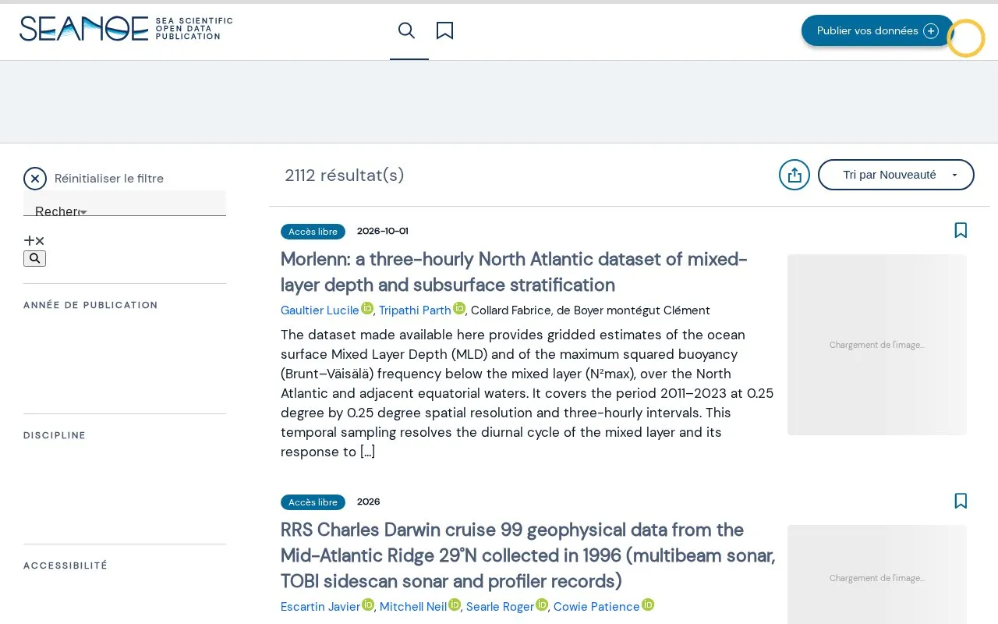
Task: Click 'ANNÉE DE PUBLICATION' filter heading
Action: 90,305
